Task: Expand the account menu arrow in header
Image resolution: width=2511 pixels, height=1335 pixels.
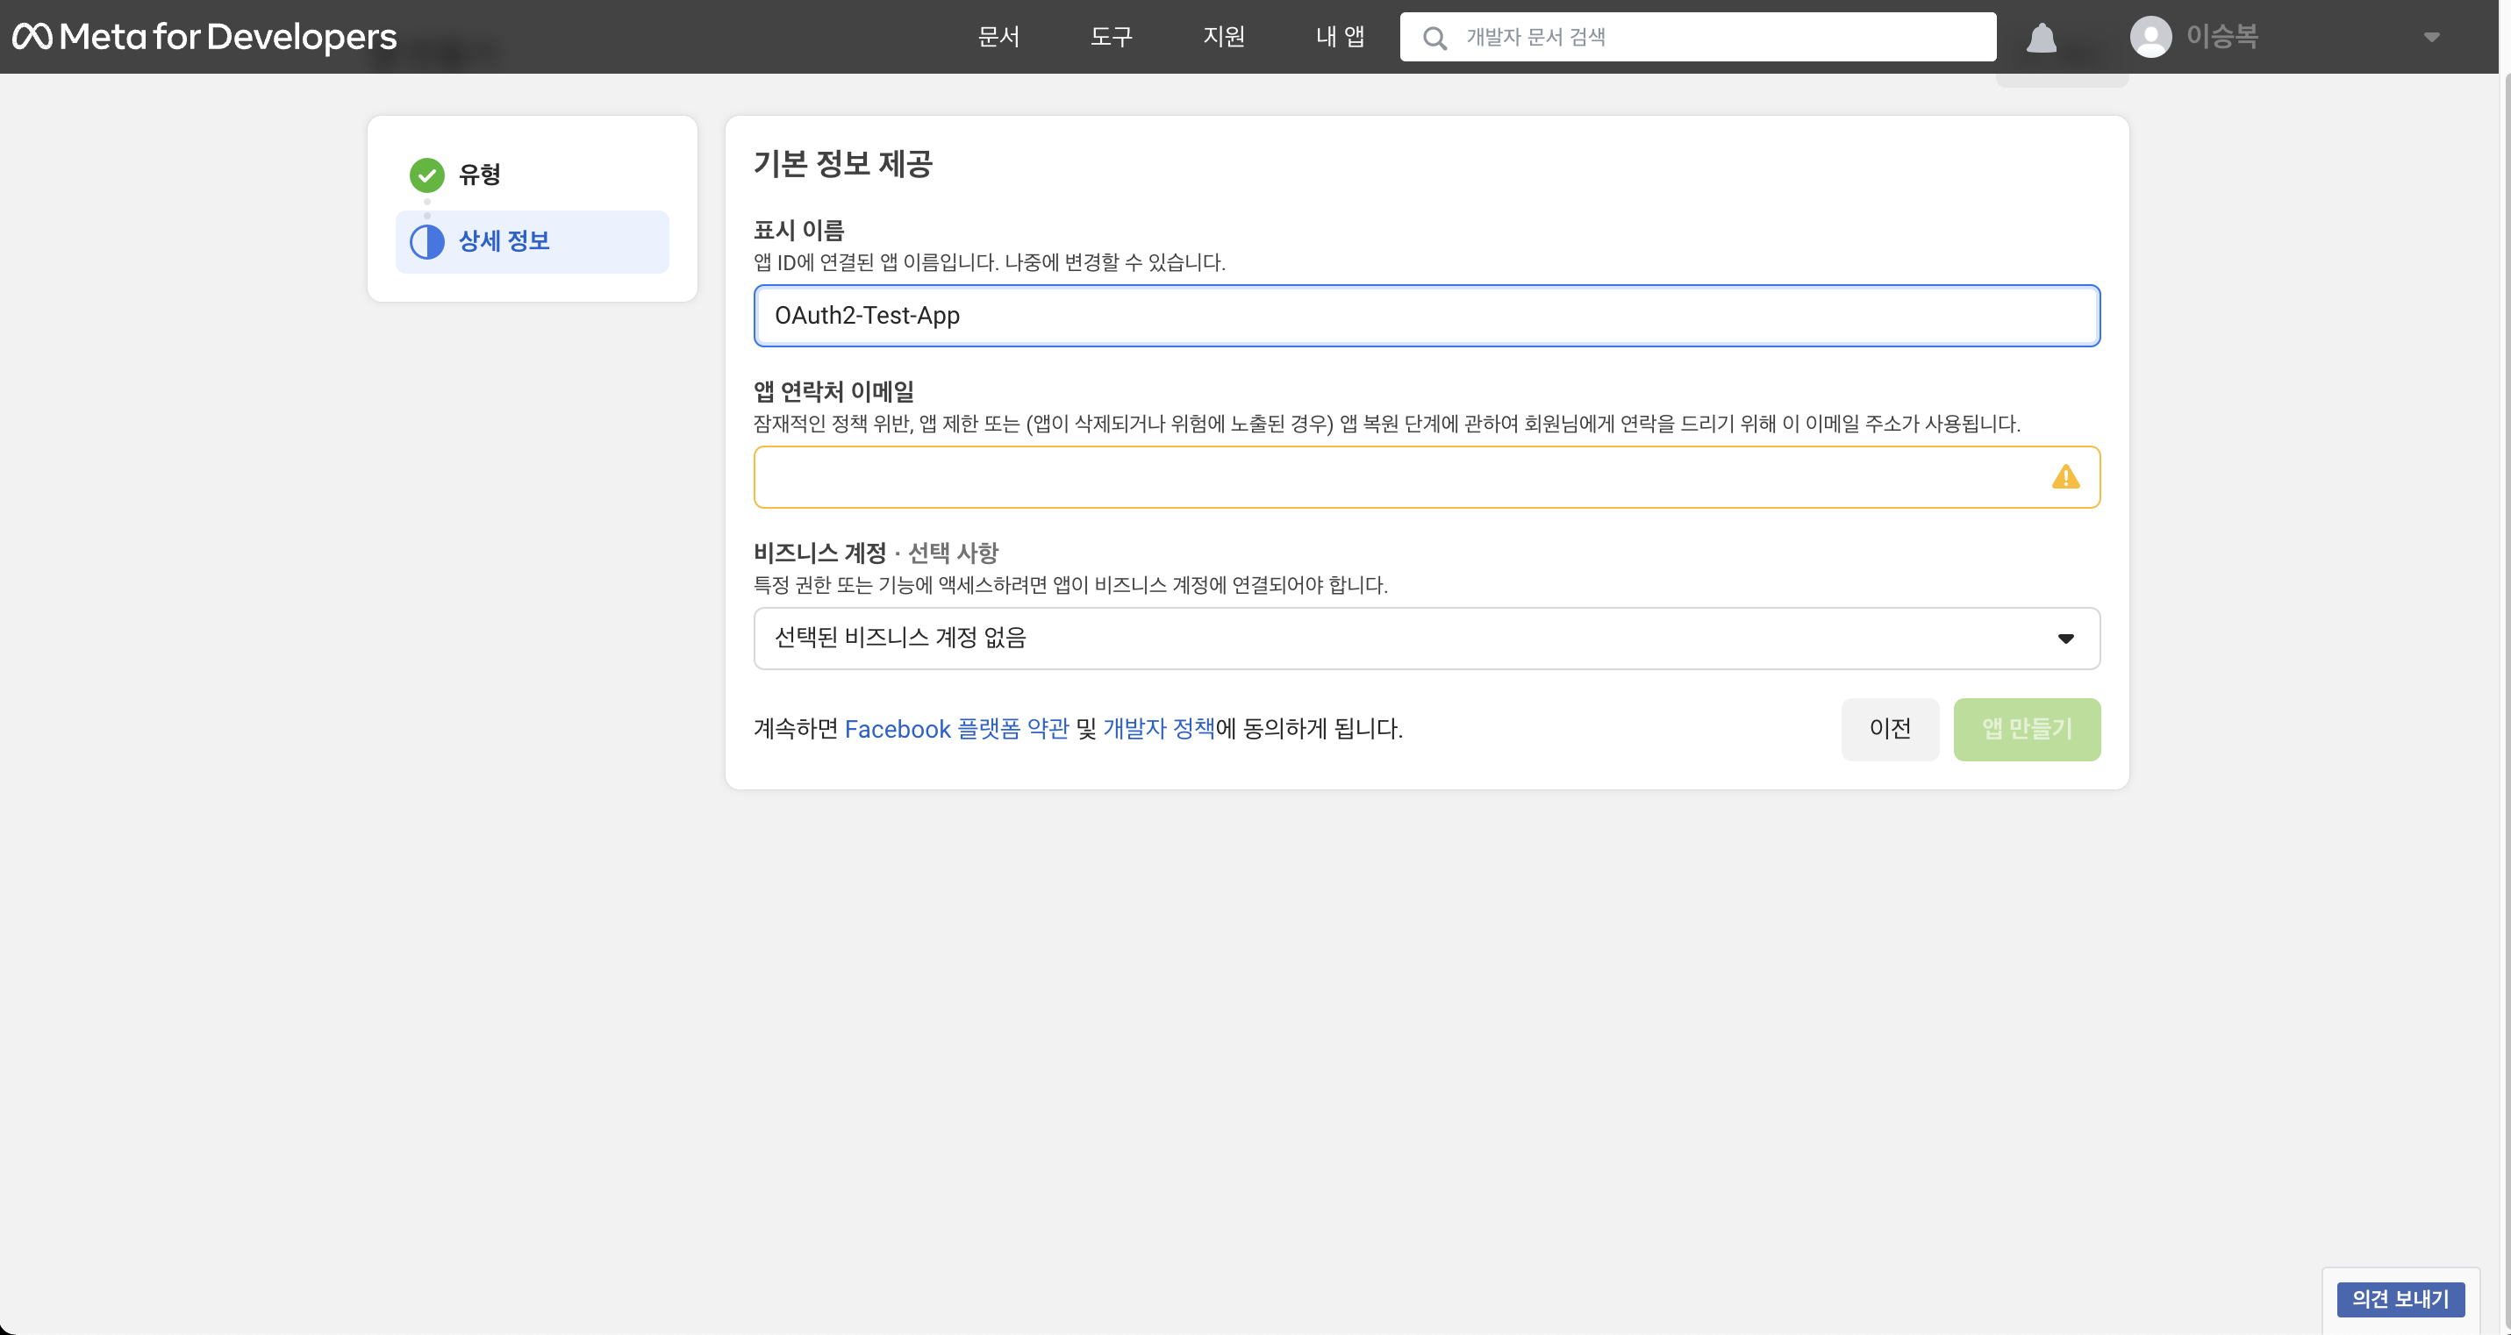Action: coord(2431,37)
